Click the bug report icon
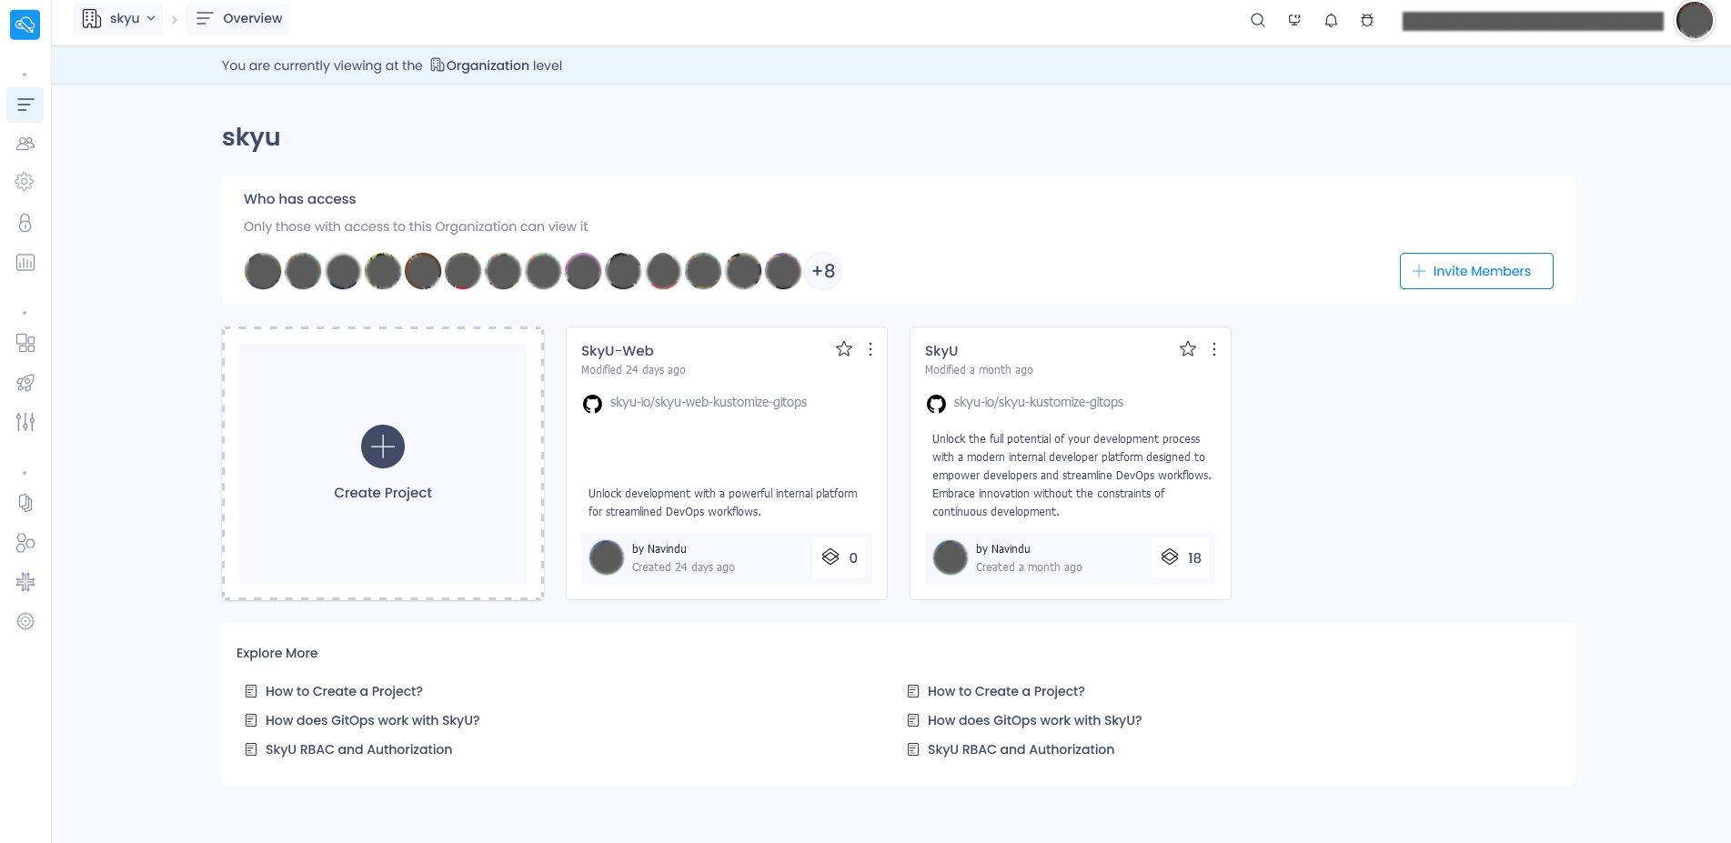Image resolution: width=1731 pixels, height=843 pixels. pos(1367,20)
